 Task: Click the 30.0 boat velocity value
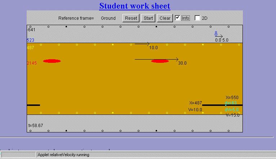[182, 63]
